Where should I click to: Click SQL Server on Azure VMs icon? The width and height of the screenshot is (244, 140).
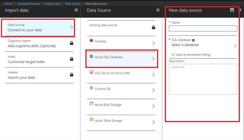91,72
